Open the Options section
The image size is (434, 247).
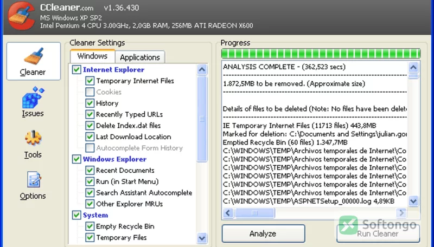pyautogui.click(x=33, y=185)
